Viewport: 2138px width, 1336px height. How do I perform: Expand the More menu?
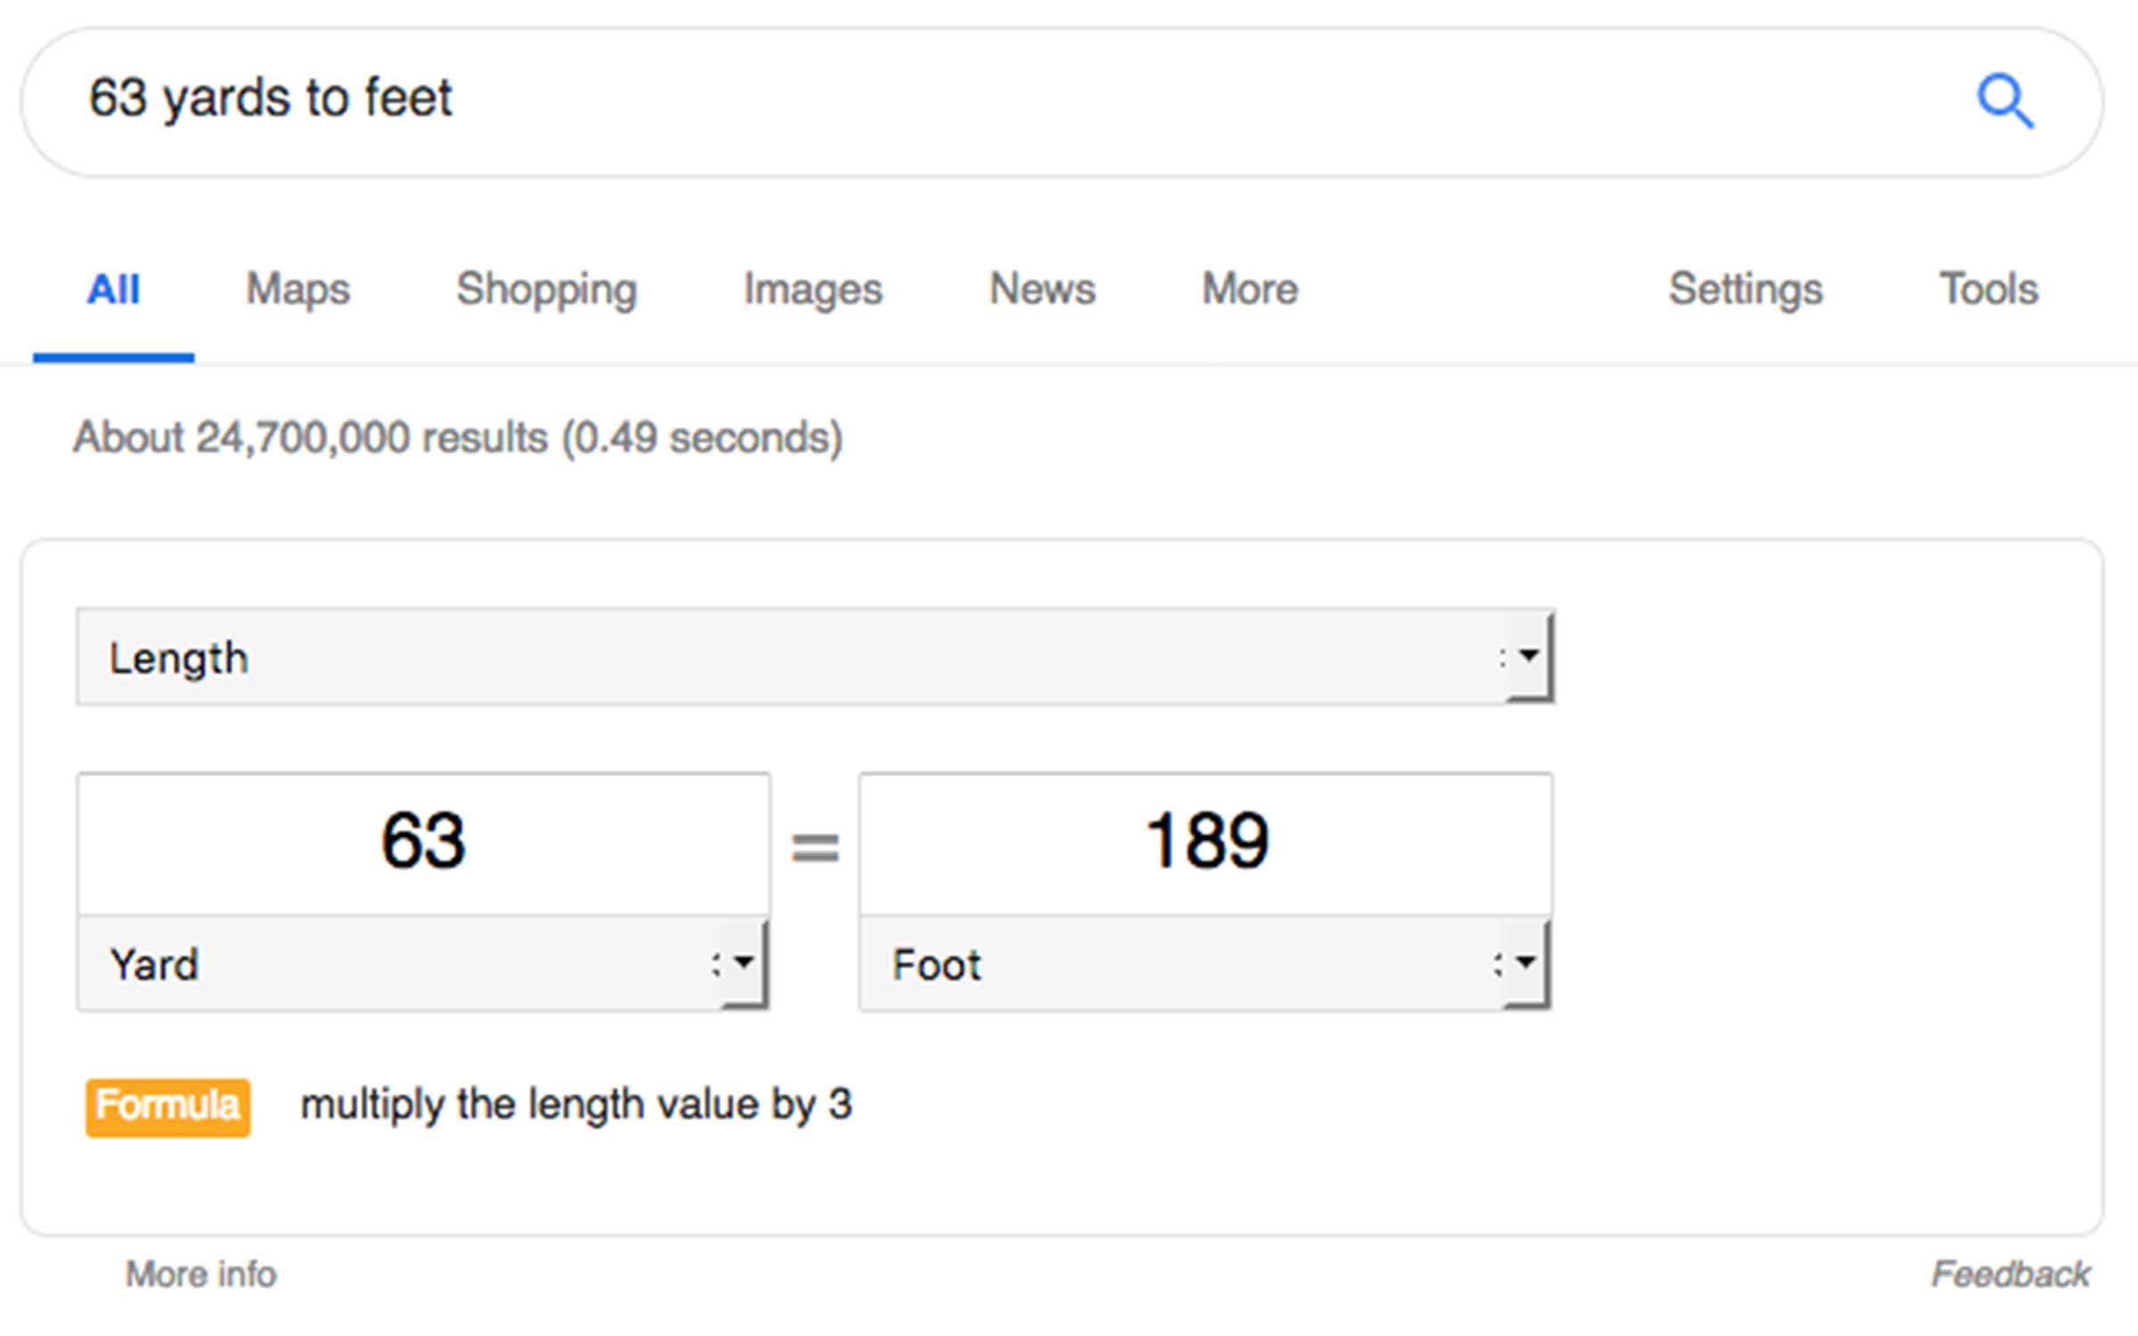point(1250,289)
